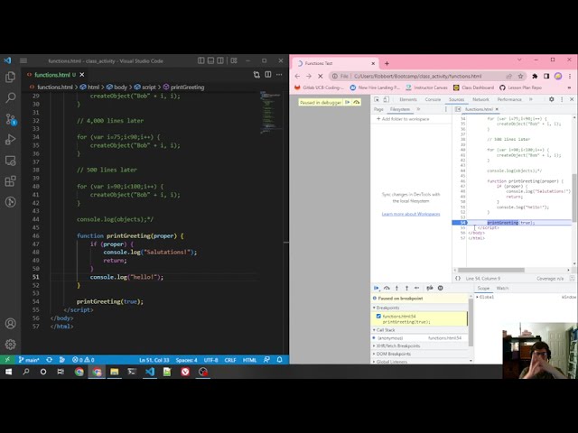Click the main branch in status bar

click(29, 360)
